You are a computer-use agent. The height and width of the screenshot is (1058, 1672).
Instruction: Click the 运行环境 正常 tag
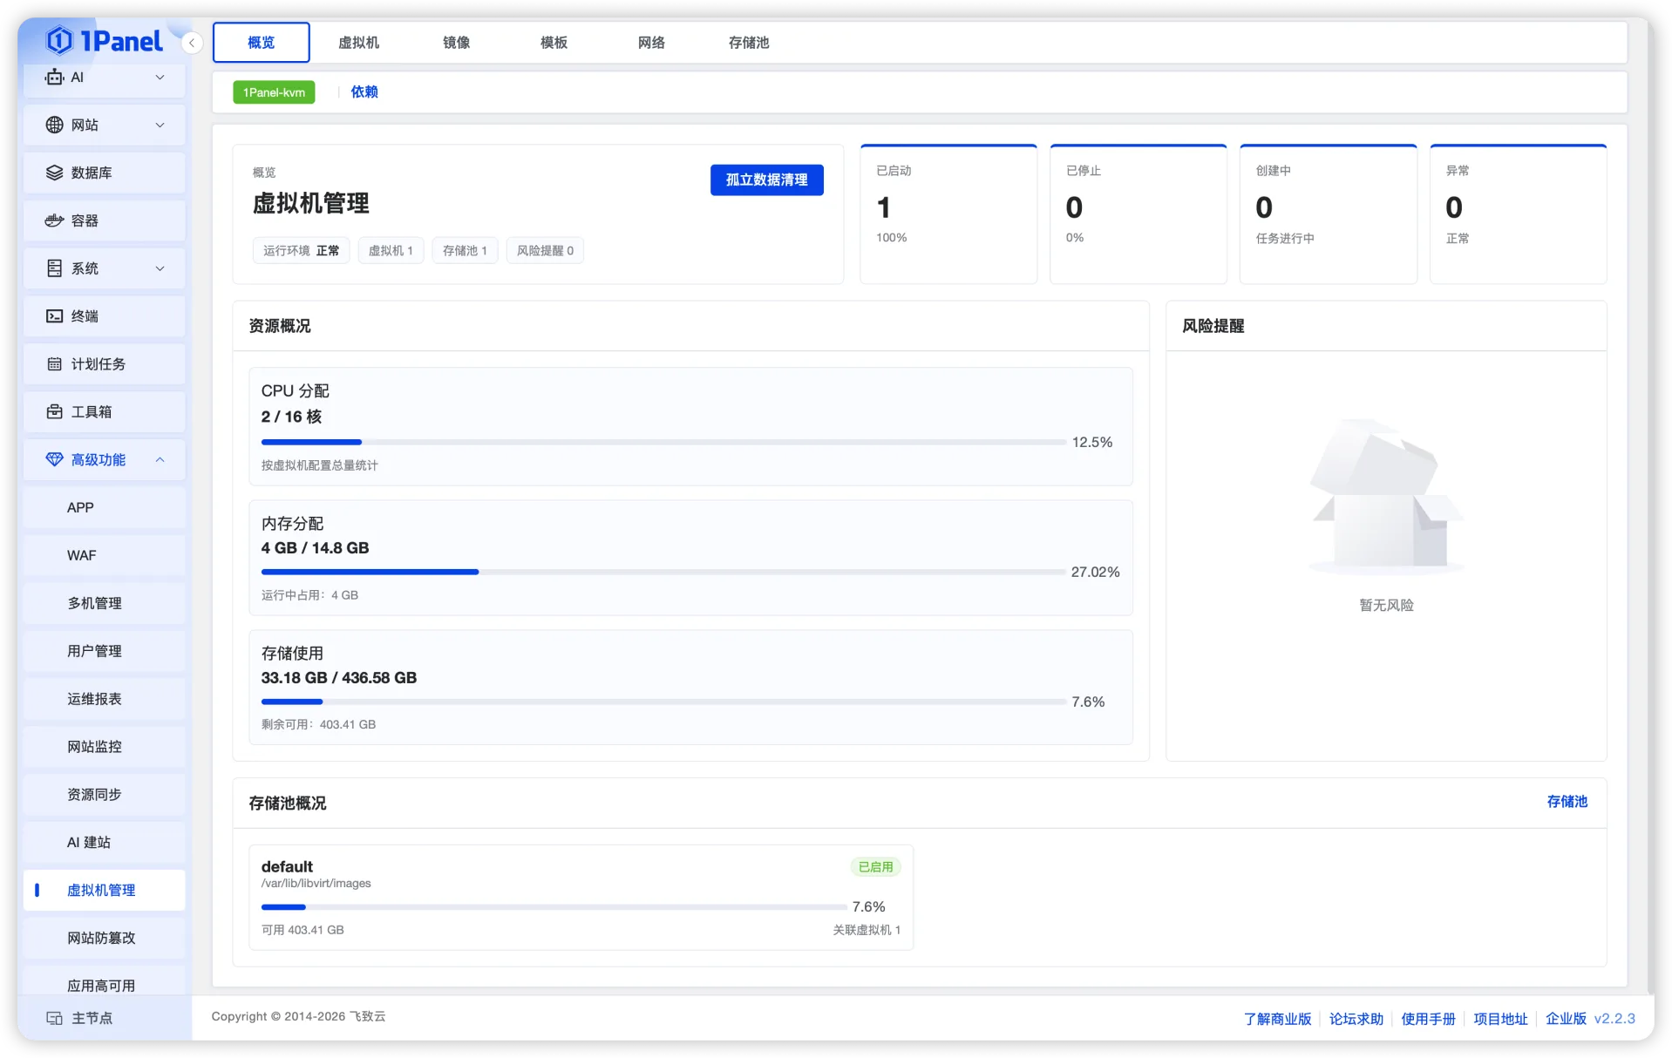pos(301,251)
